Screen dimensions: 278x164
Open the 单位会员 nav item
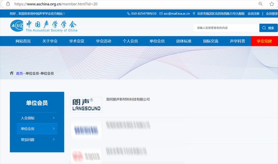[157, 41]
